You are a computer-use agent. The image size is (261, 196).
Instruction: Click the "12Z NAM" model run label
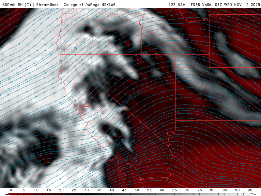coord(177,5)
